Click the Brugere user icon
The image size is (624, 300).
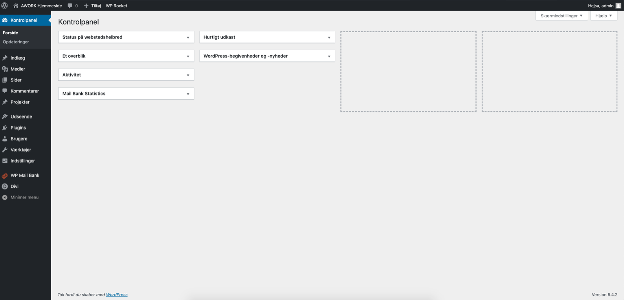5,138
